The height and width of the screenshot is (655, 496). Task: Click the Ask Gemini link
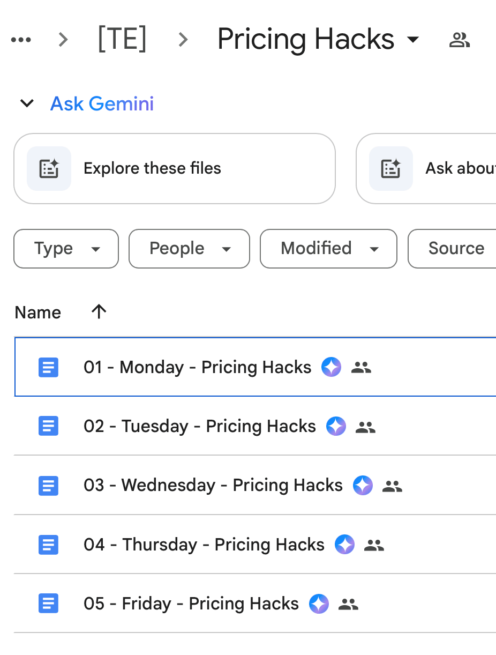coord(102,103)
